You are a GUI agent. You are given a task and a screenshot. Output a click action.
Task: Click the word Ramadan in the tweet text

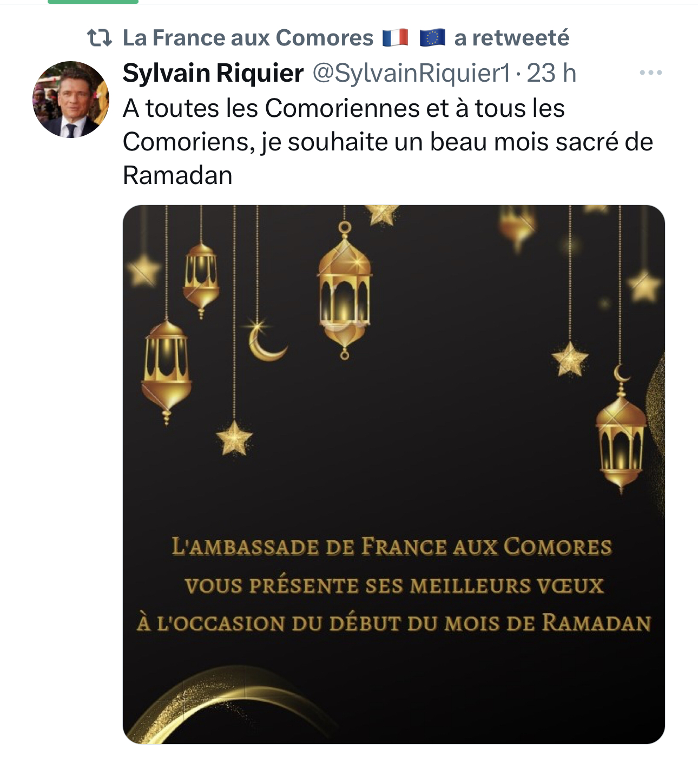(x=178, y=175)
